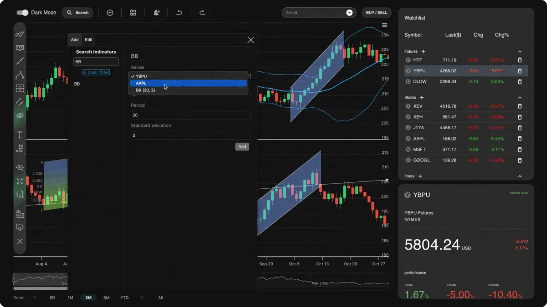
Task: Delete HTF from watchlist with trash icon
Action: pos(520,60)
